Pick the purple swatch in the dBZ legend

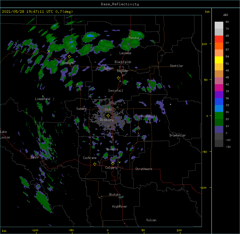[x=219, y=94]
